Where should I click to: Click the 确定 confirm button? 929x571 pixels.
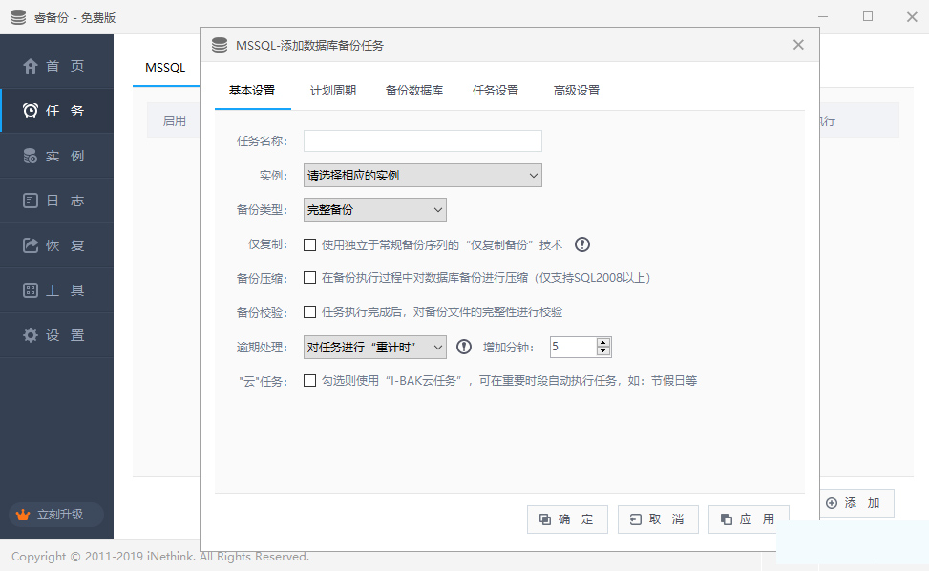(567, 519)
